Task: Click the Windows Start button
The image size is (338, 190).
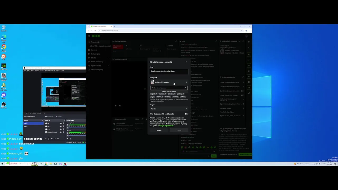Action: coord(2,164)
